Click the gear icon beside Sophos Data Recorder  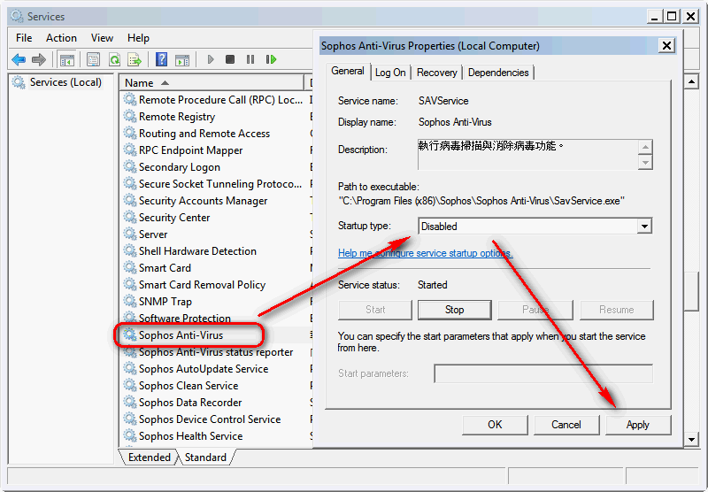130,402
